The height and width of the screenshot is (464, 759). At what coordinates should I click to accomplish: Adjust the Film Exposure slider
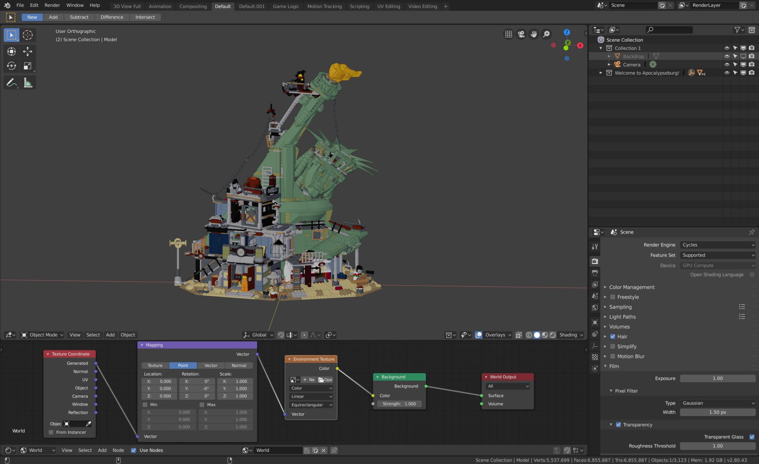pos(717,378)
